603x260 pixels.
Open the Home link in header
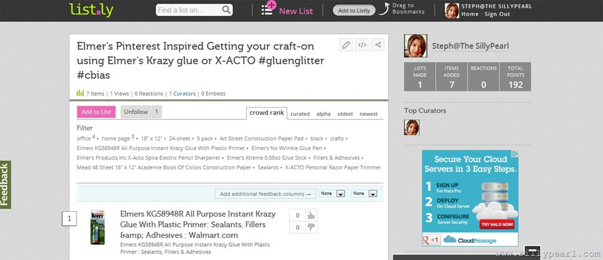[469, 14]
